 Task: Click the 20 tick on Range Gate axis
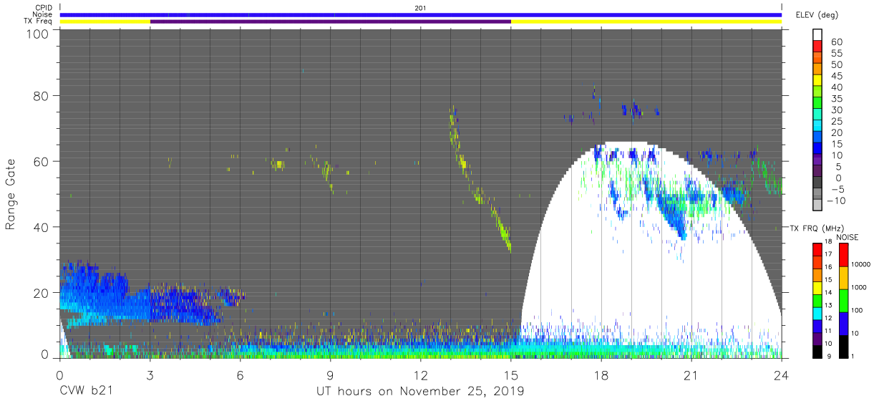coord(40,291)
